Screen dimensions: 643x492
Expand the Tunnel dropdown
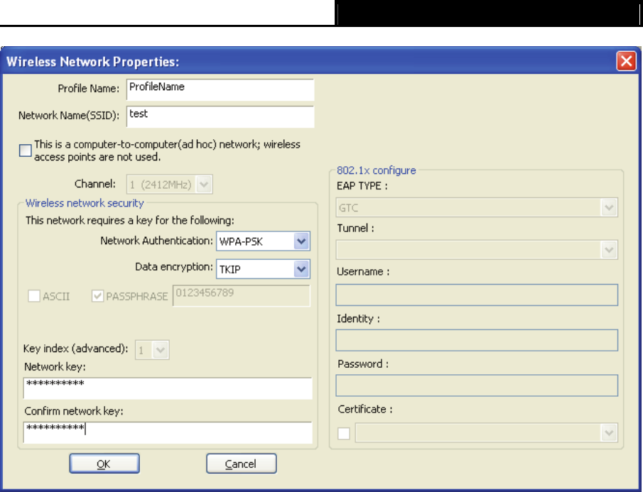coord(477,250)
